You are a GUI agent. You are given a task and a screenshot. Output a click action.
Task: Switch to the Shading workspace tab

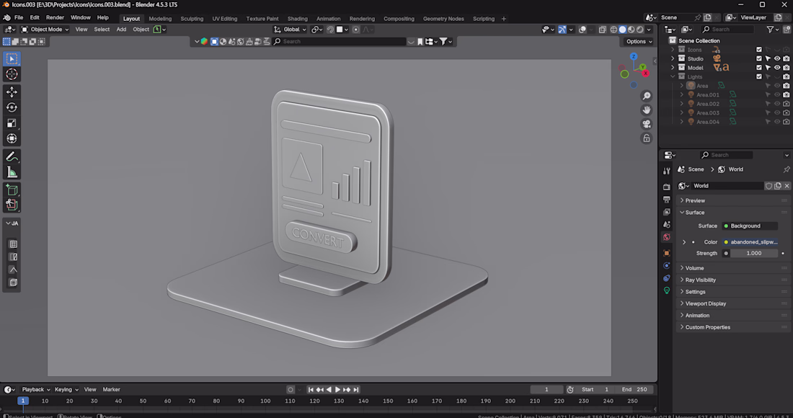pyautogui.click(x=297, y=19)
